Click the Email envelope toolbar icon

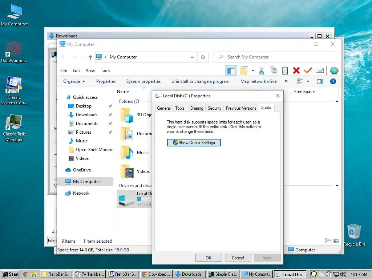click(x=320, y=70)
